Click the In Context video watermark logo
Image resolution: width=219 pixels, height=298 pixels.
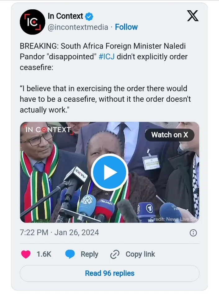pyautogui.click(x=47, y=129)
